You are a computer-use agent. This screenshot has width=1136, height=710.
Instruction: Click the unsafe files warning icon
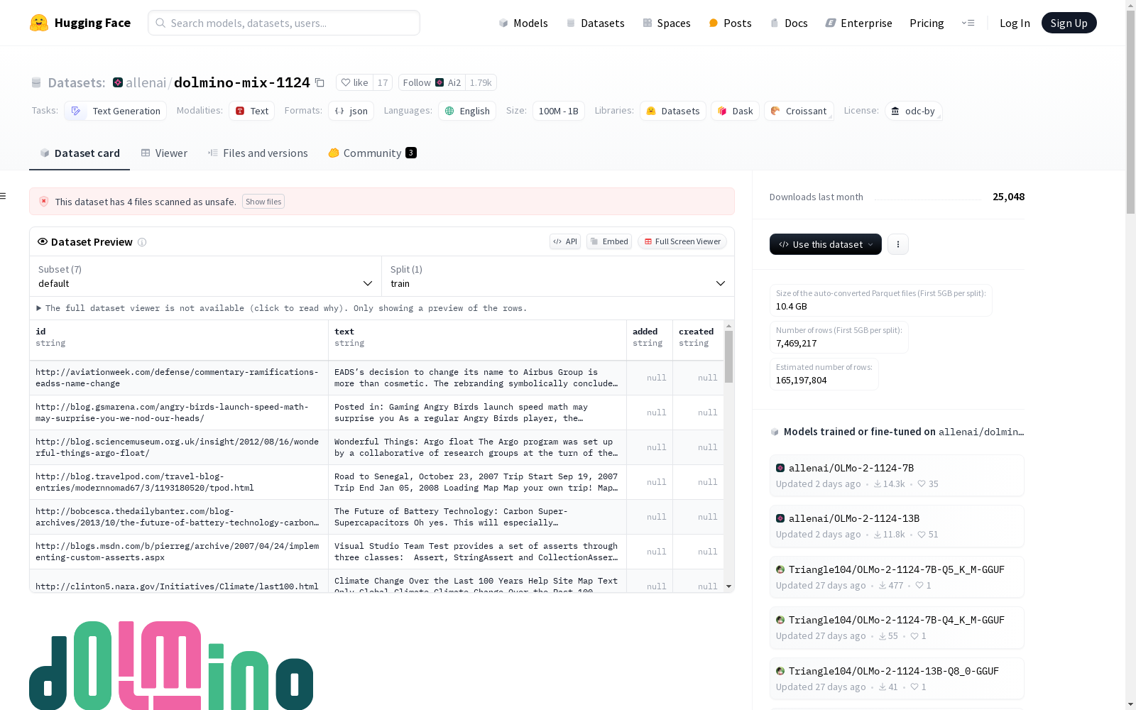(x=44, y=202)
